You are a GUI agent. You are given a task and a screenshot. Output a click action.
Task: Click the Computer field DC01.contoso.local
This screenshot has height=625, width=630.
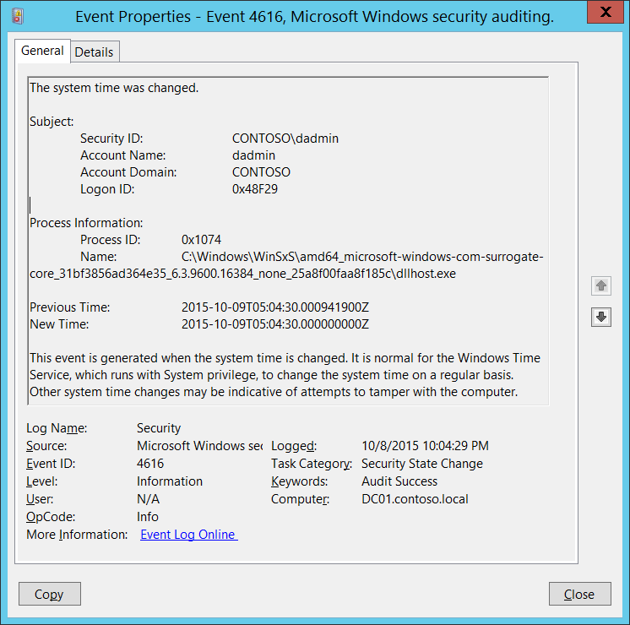click(x=415, y=499)
